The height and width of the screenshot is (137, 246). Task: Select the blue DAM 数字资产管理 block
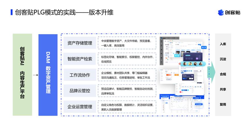click(48, 75)
